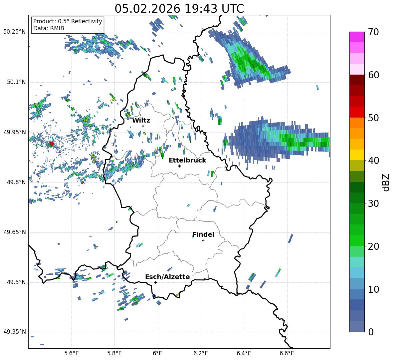Click the 60 colorbar tick label

pos(373,75)
